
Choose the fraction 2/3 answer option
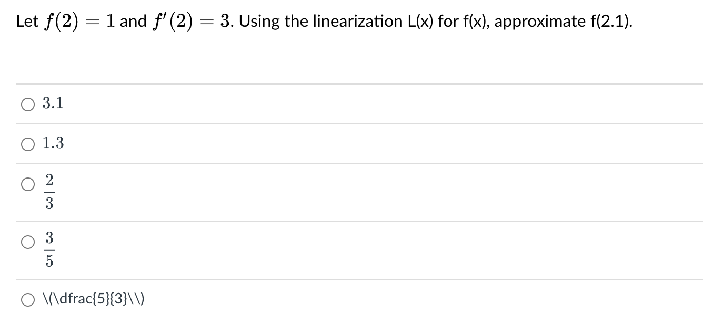click(27, 184)
